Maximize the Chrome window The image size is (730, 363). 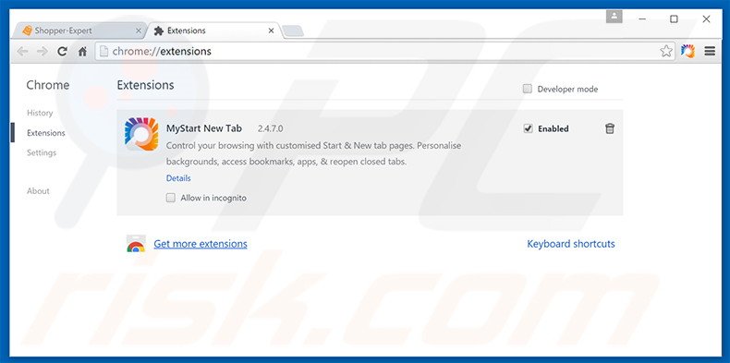pos(674,19)
